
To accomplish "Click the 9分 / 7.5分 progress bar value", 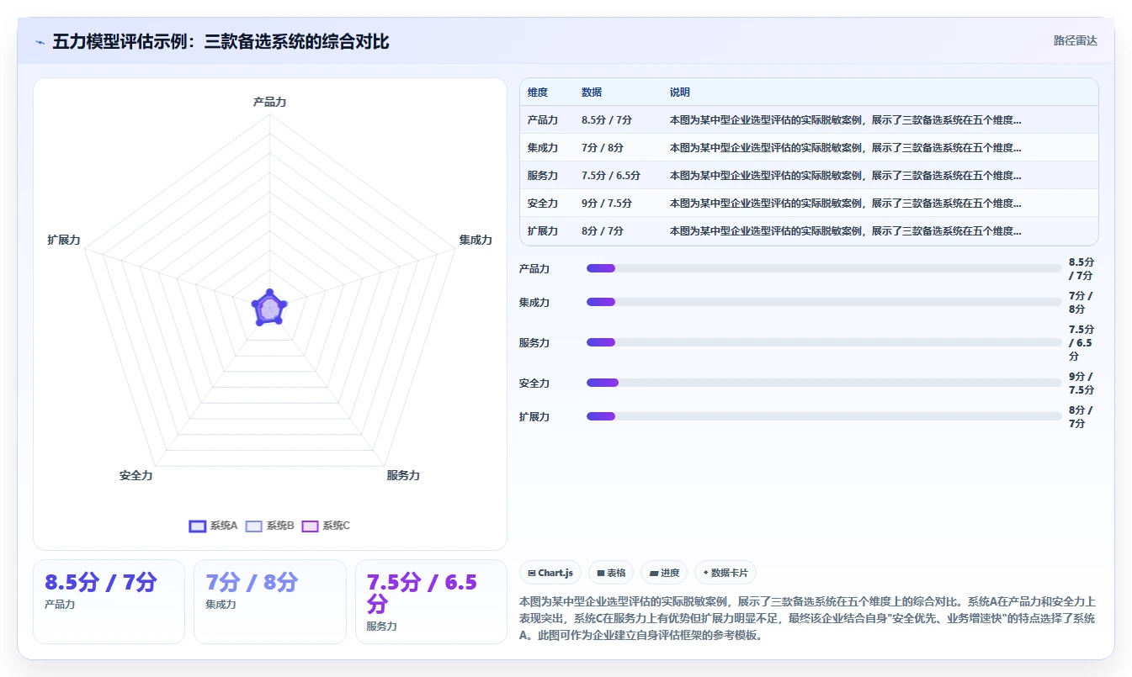I will [x=1082, y=383].
